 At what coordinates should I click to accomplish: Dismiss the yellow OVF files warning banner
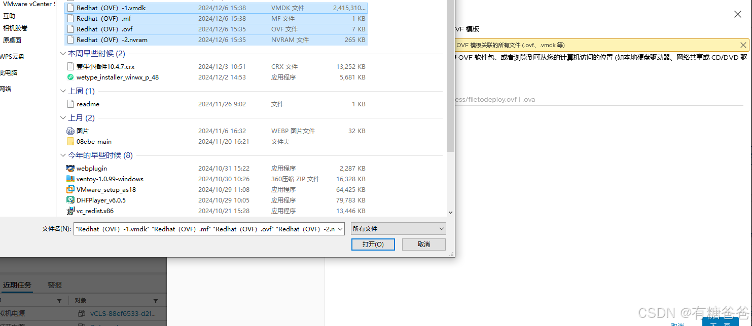(x=743, y=45)
